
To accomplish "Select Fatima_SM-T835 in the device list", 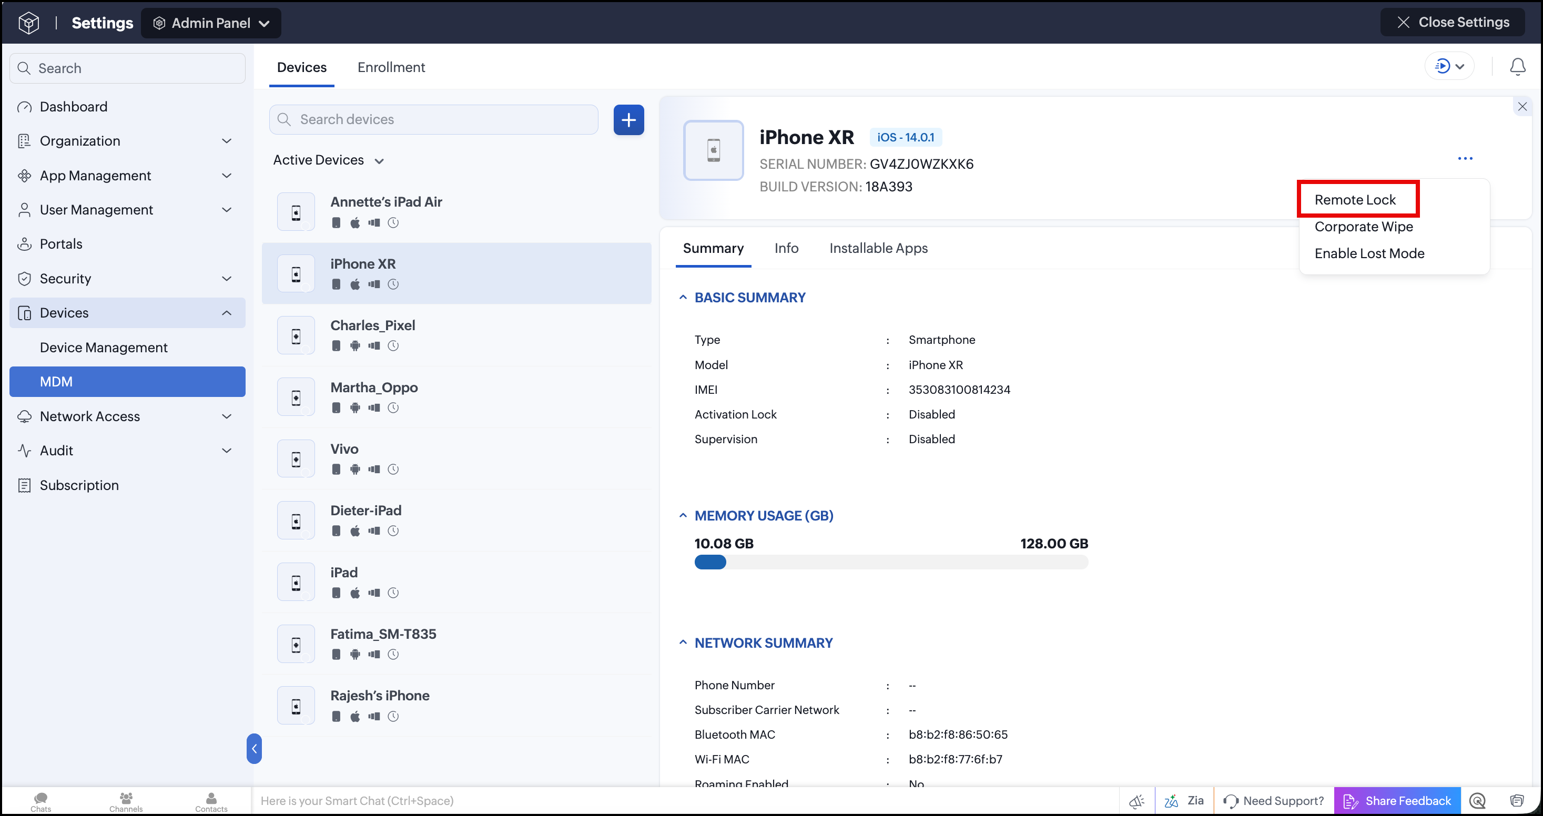I will [x=456, y=644].
